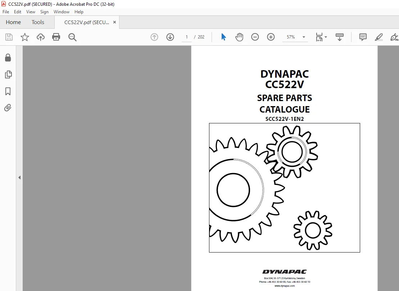Switch to the Tools tab
The height and width of the screenshot is (291, 399).
38,22
